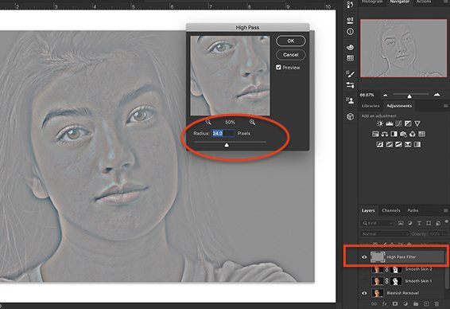Uncheck the Preview checkbox in High Pass

pos(278,67)
